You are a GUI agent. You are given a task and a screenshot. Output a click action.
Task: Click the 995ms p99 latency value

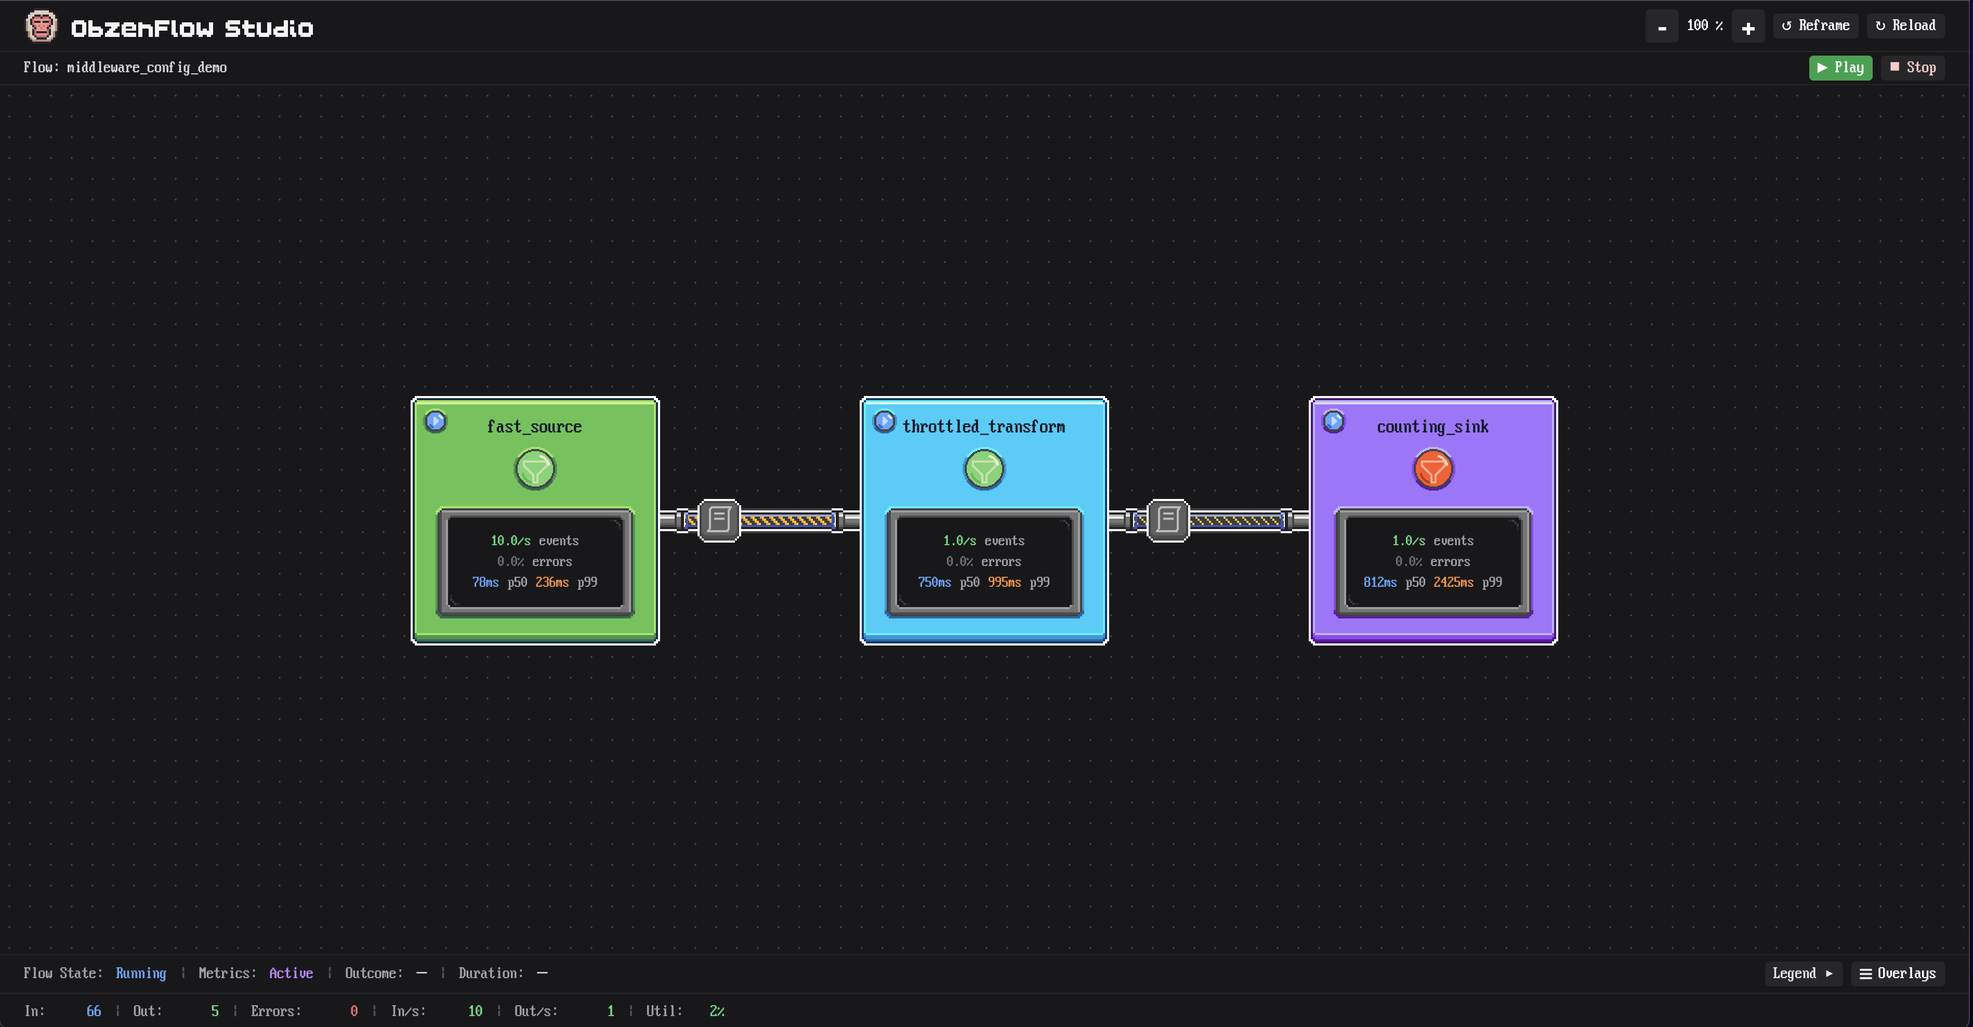[x=1004, y=582]
